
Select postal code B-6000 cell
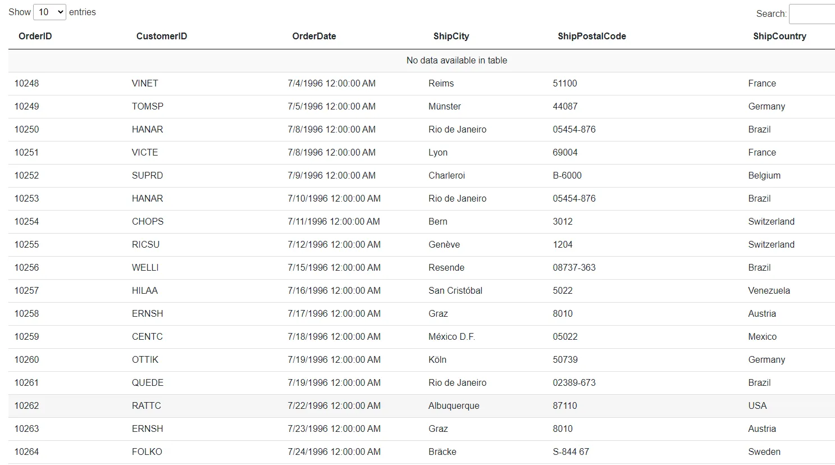click(x=567, y=176)
